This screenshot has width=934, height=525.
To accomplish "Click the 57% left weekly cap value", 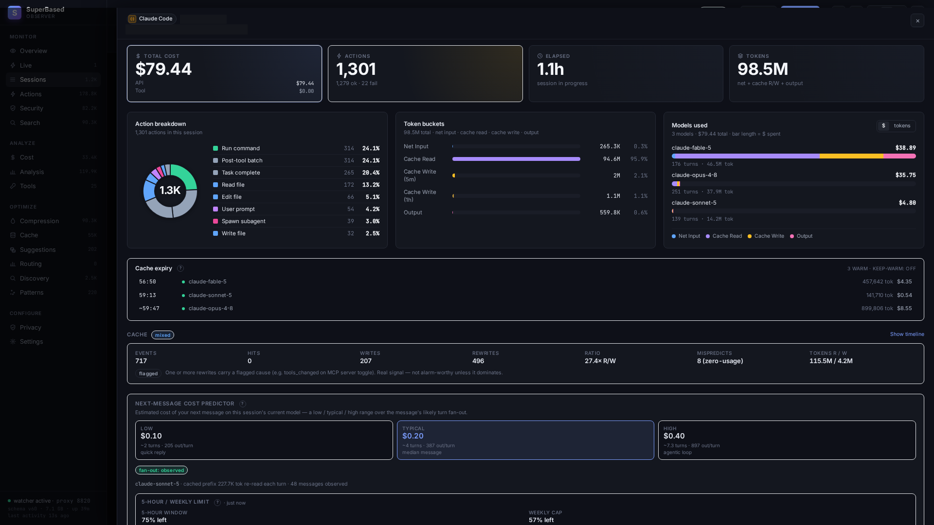I will [541, 520].
